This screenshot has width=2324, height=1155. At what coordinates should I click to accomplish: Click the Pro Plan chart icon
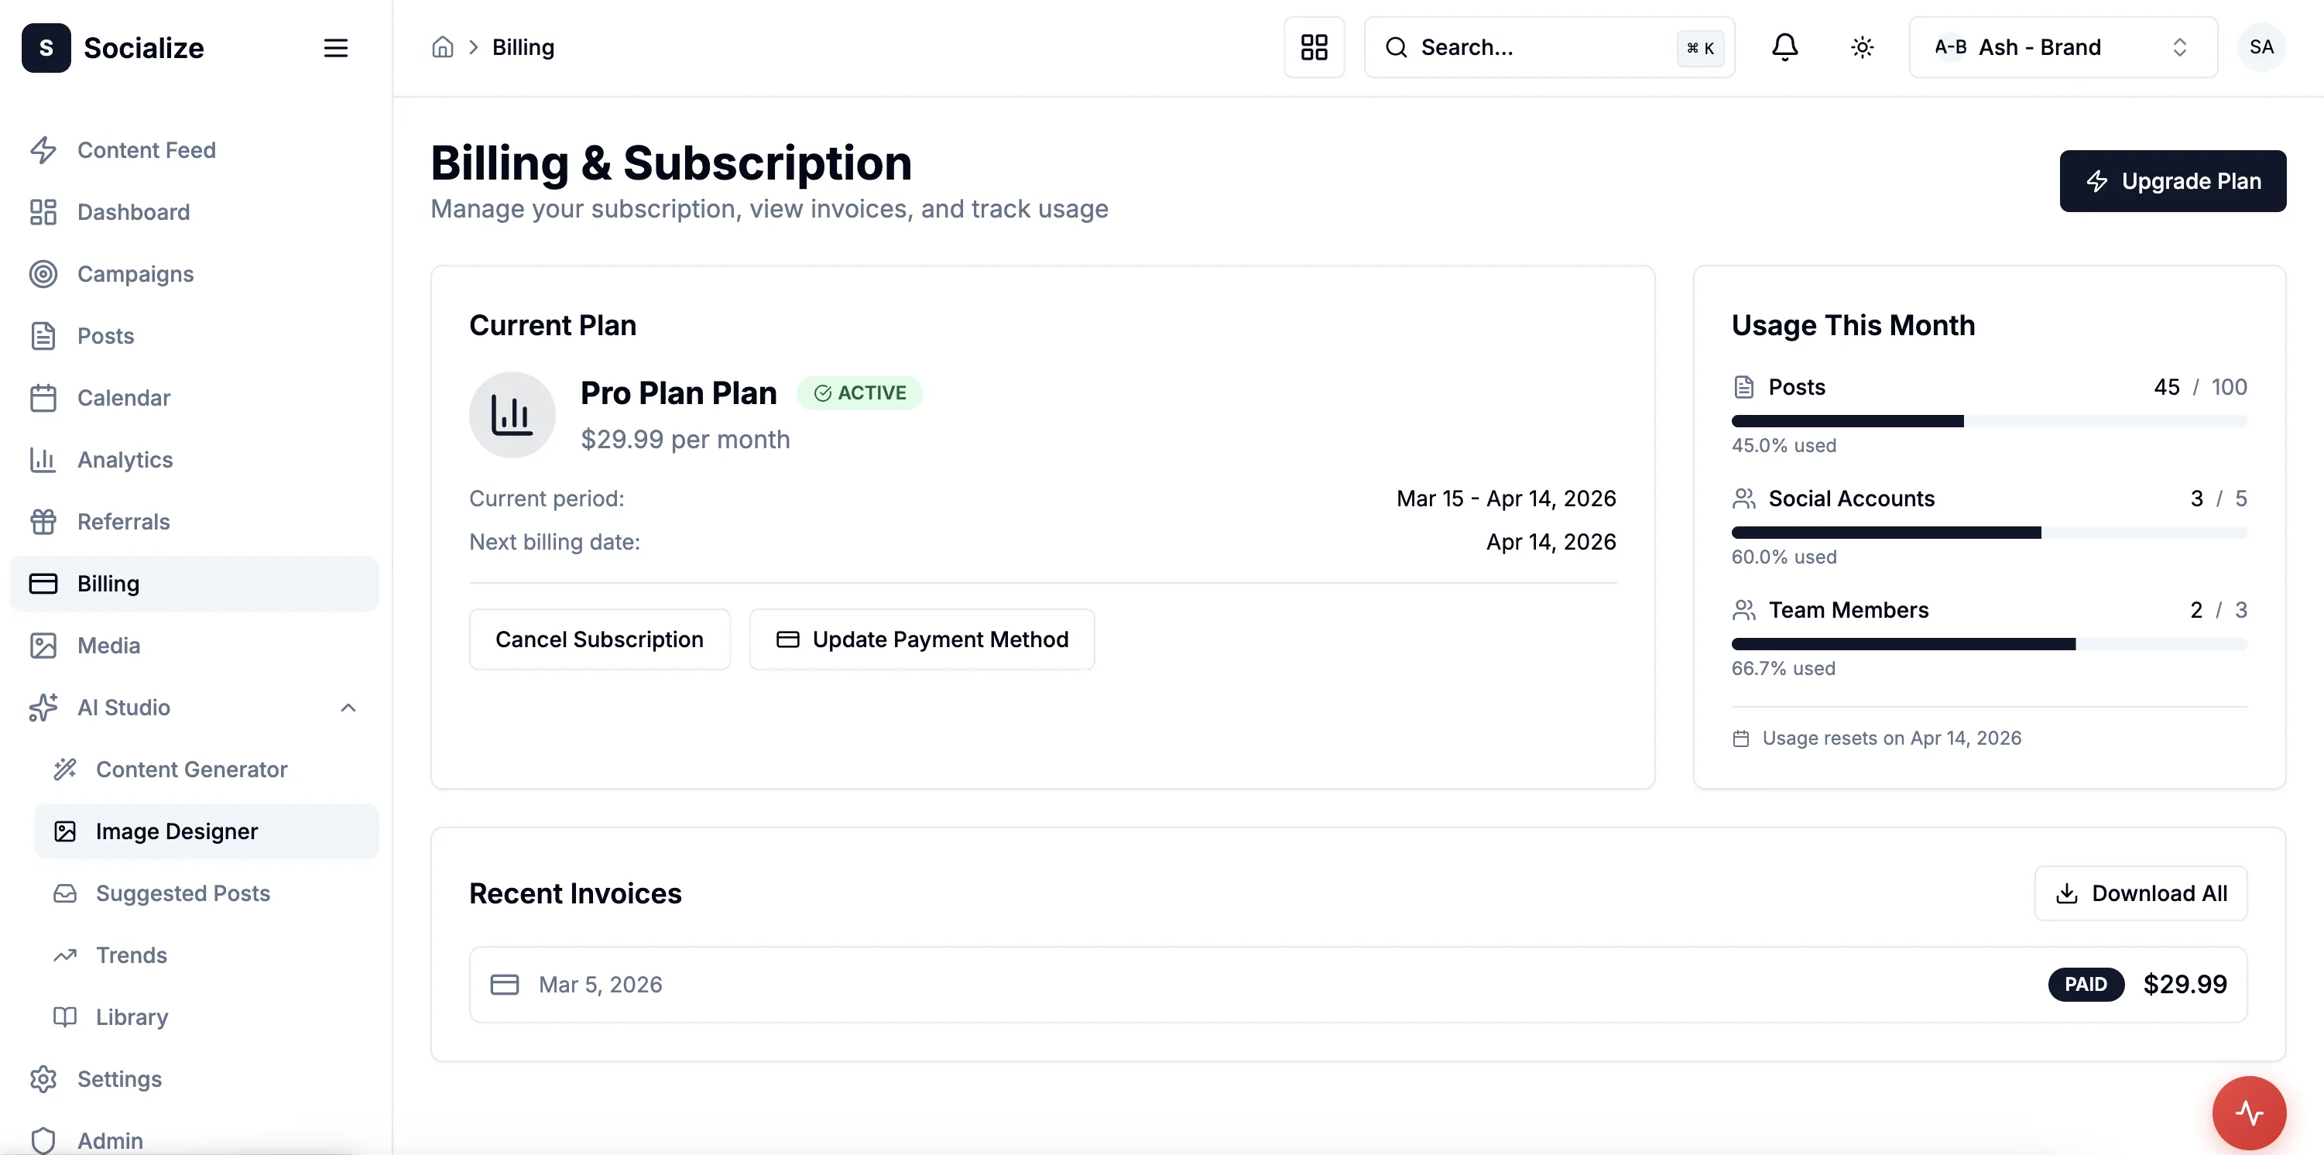(x=512, y=415)
